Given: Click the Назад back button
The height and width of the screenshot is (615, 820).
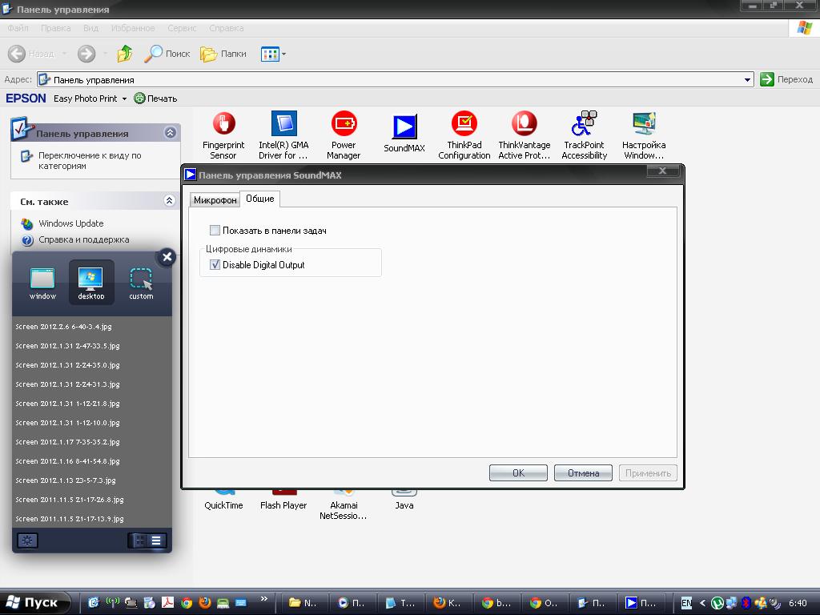Looking at the screenshot, I should coord(31,54).
